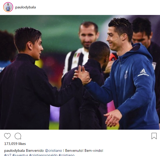Screen dimensions: 160x156
Task: Open the #cr7 hashtag
Action: (x=8, y=155)
